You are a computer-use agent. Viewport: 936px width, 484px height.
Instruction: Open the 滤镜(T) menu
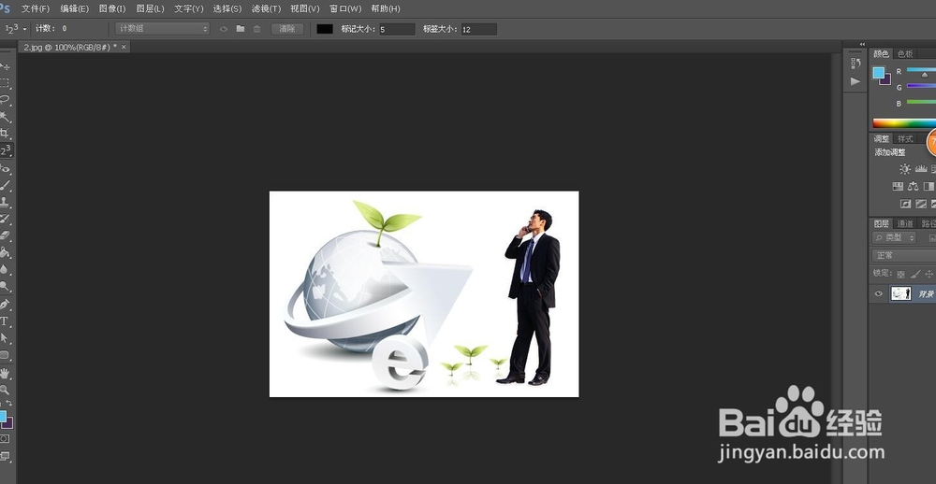[x=266, y=9]
